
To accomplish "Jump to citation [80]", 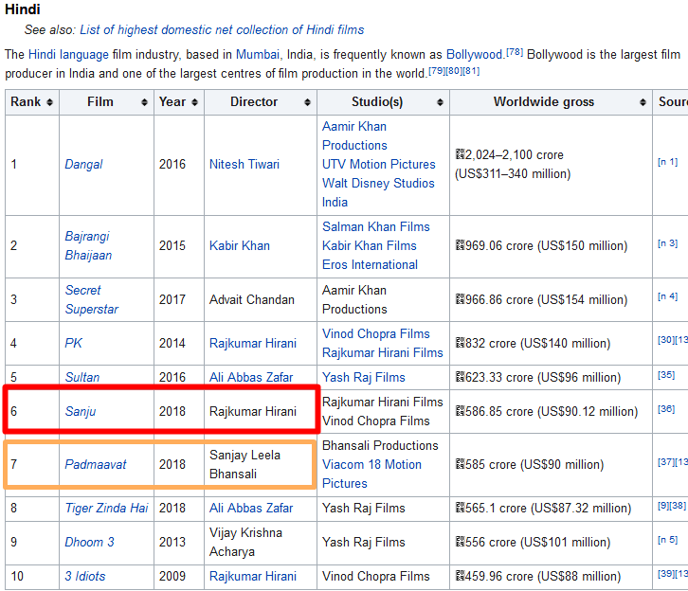I will tap(454, 71).
